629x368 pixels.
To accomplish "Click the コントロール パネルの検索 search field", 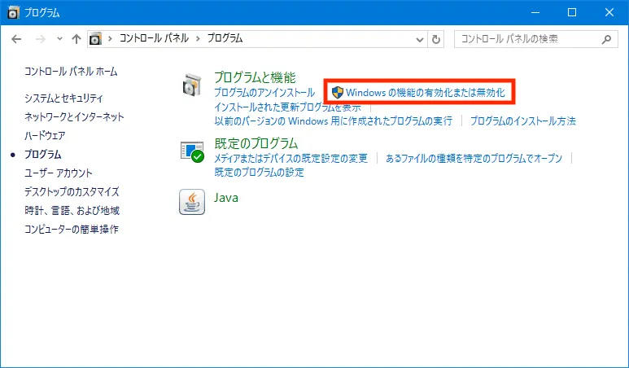I will click(x=536, y=39).
